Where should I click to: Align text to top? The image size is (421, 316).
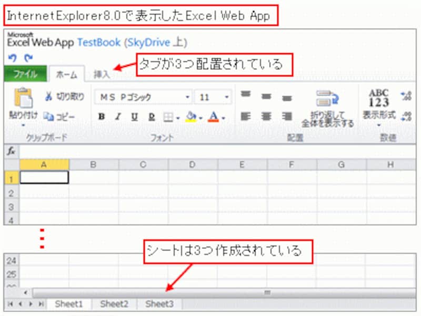[x=246, y=94]
